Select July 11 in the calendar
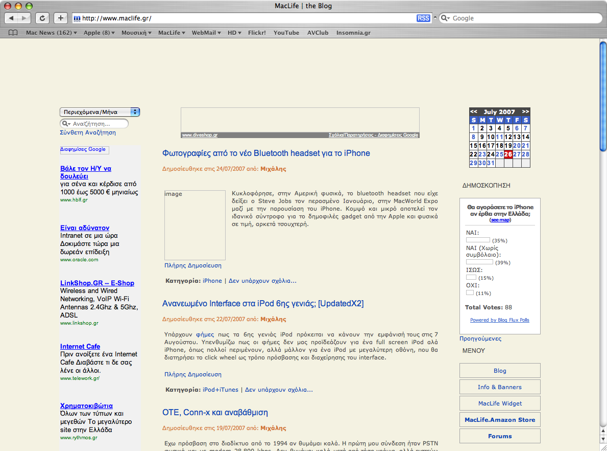Viewport: 607px width, 451px height. pos(499,137)
